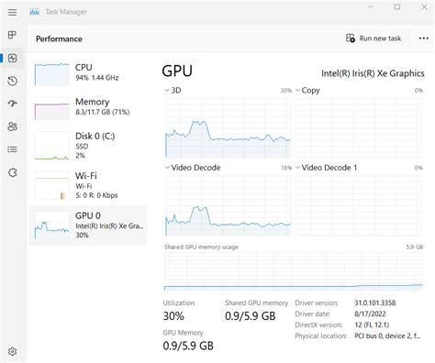Viewport: 435px width, 363px height.
Task: Open the Video Decode 1 dropdown
Action: click(327, 168)
